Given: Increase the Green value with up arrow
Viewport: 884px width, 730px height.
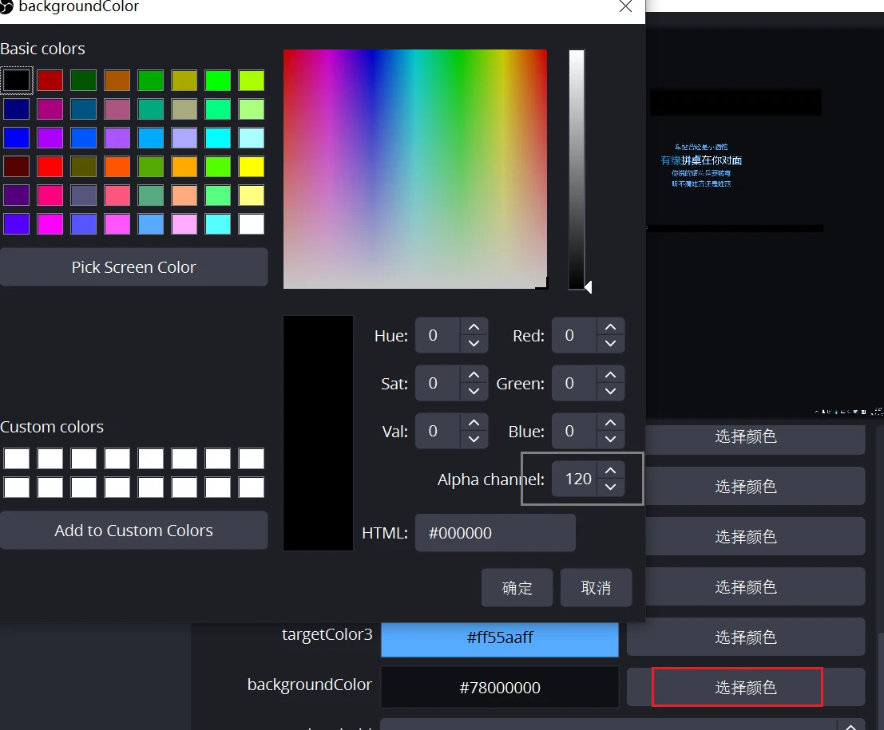Looking at the screenshot, I should [611, 375].
